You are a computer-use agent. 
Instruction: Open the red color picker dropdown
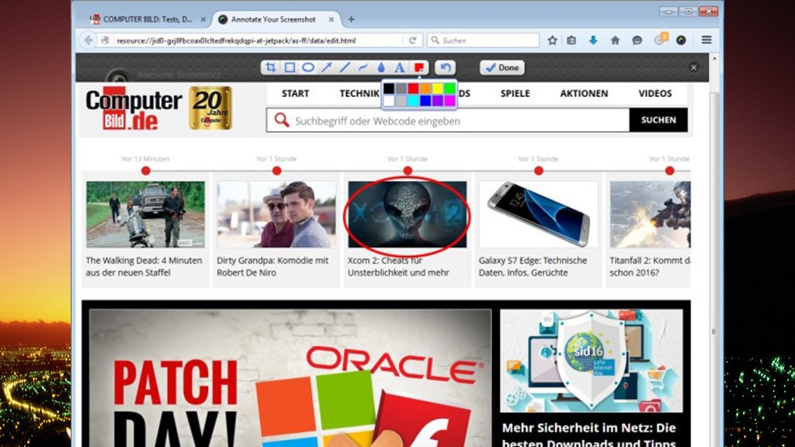(418, 68)
